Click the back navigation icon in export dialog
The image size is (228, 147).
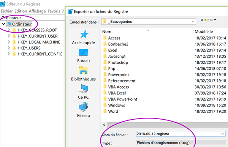tap(202, 20)
